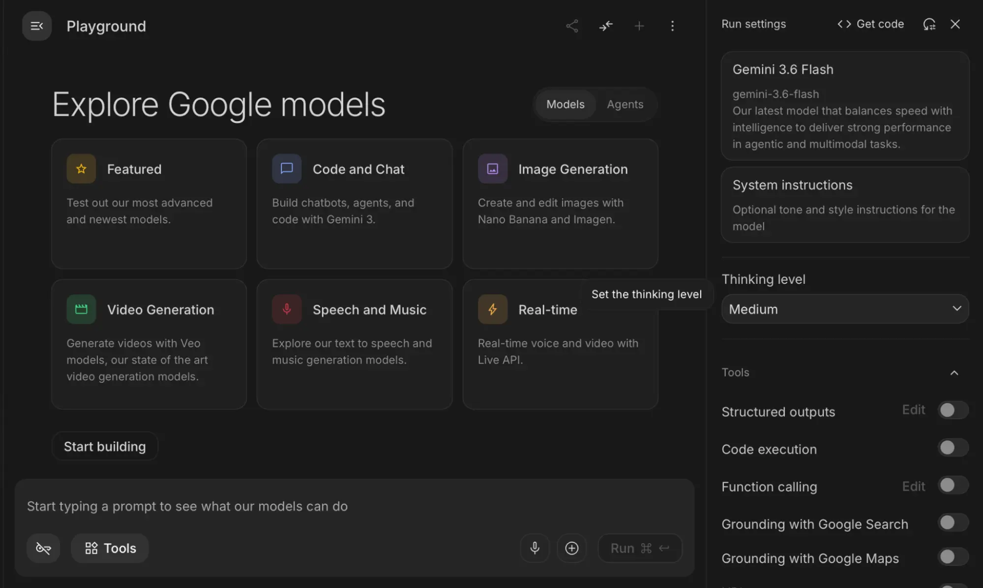
Task: Collapse the Tools section chevron
Action: [954, 373]
